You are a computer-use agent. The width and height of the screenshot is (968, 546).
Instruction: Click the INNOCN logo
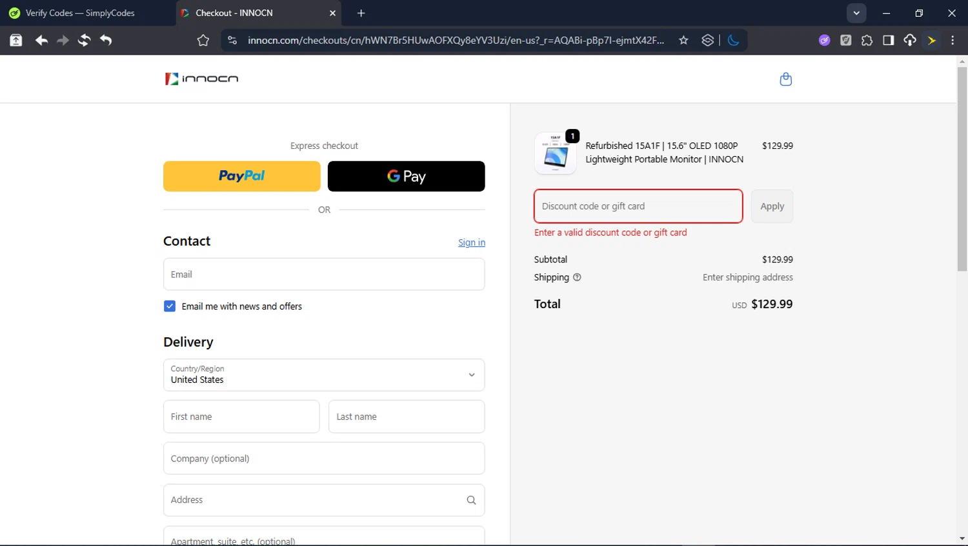(201, 79)
